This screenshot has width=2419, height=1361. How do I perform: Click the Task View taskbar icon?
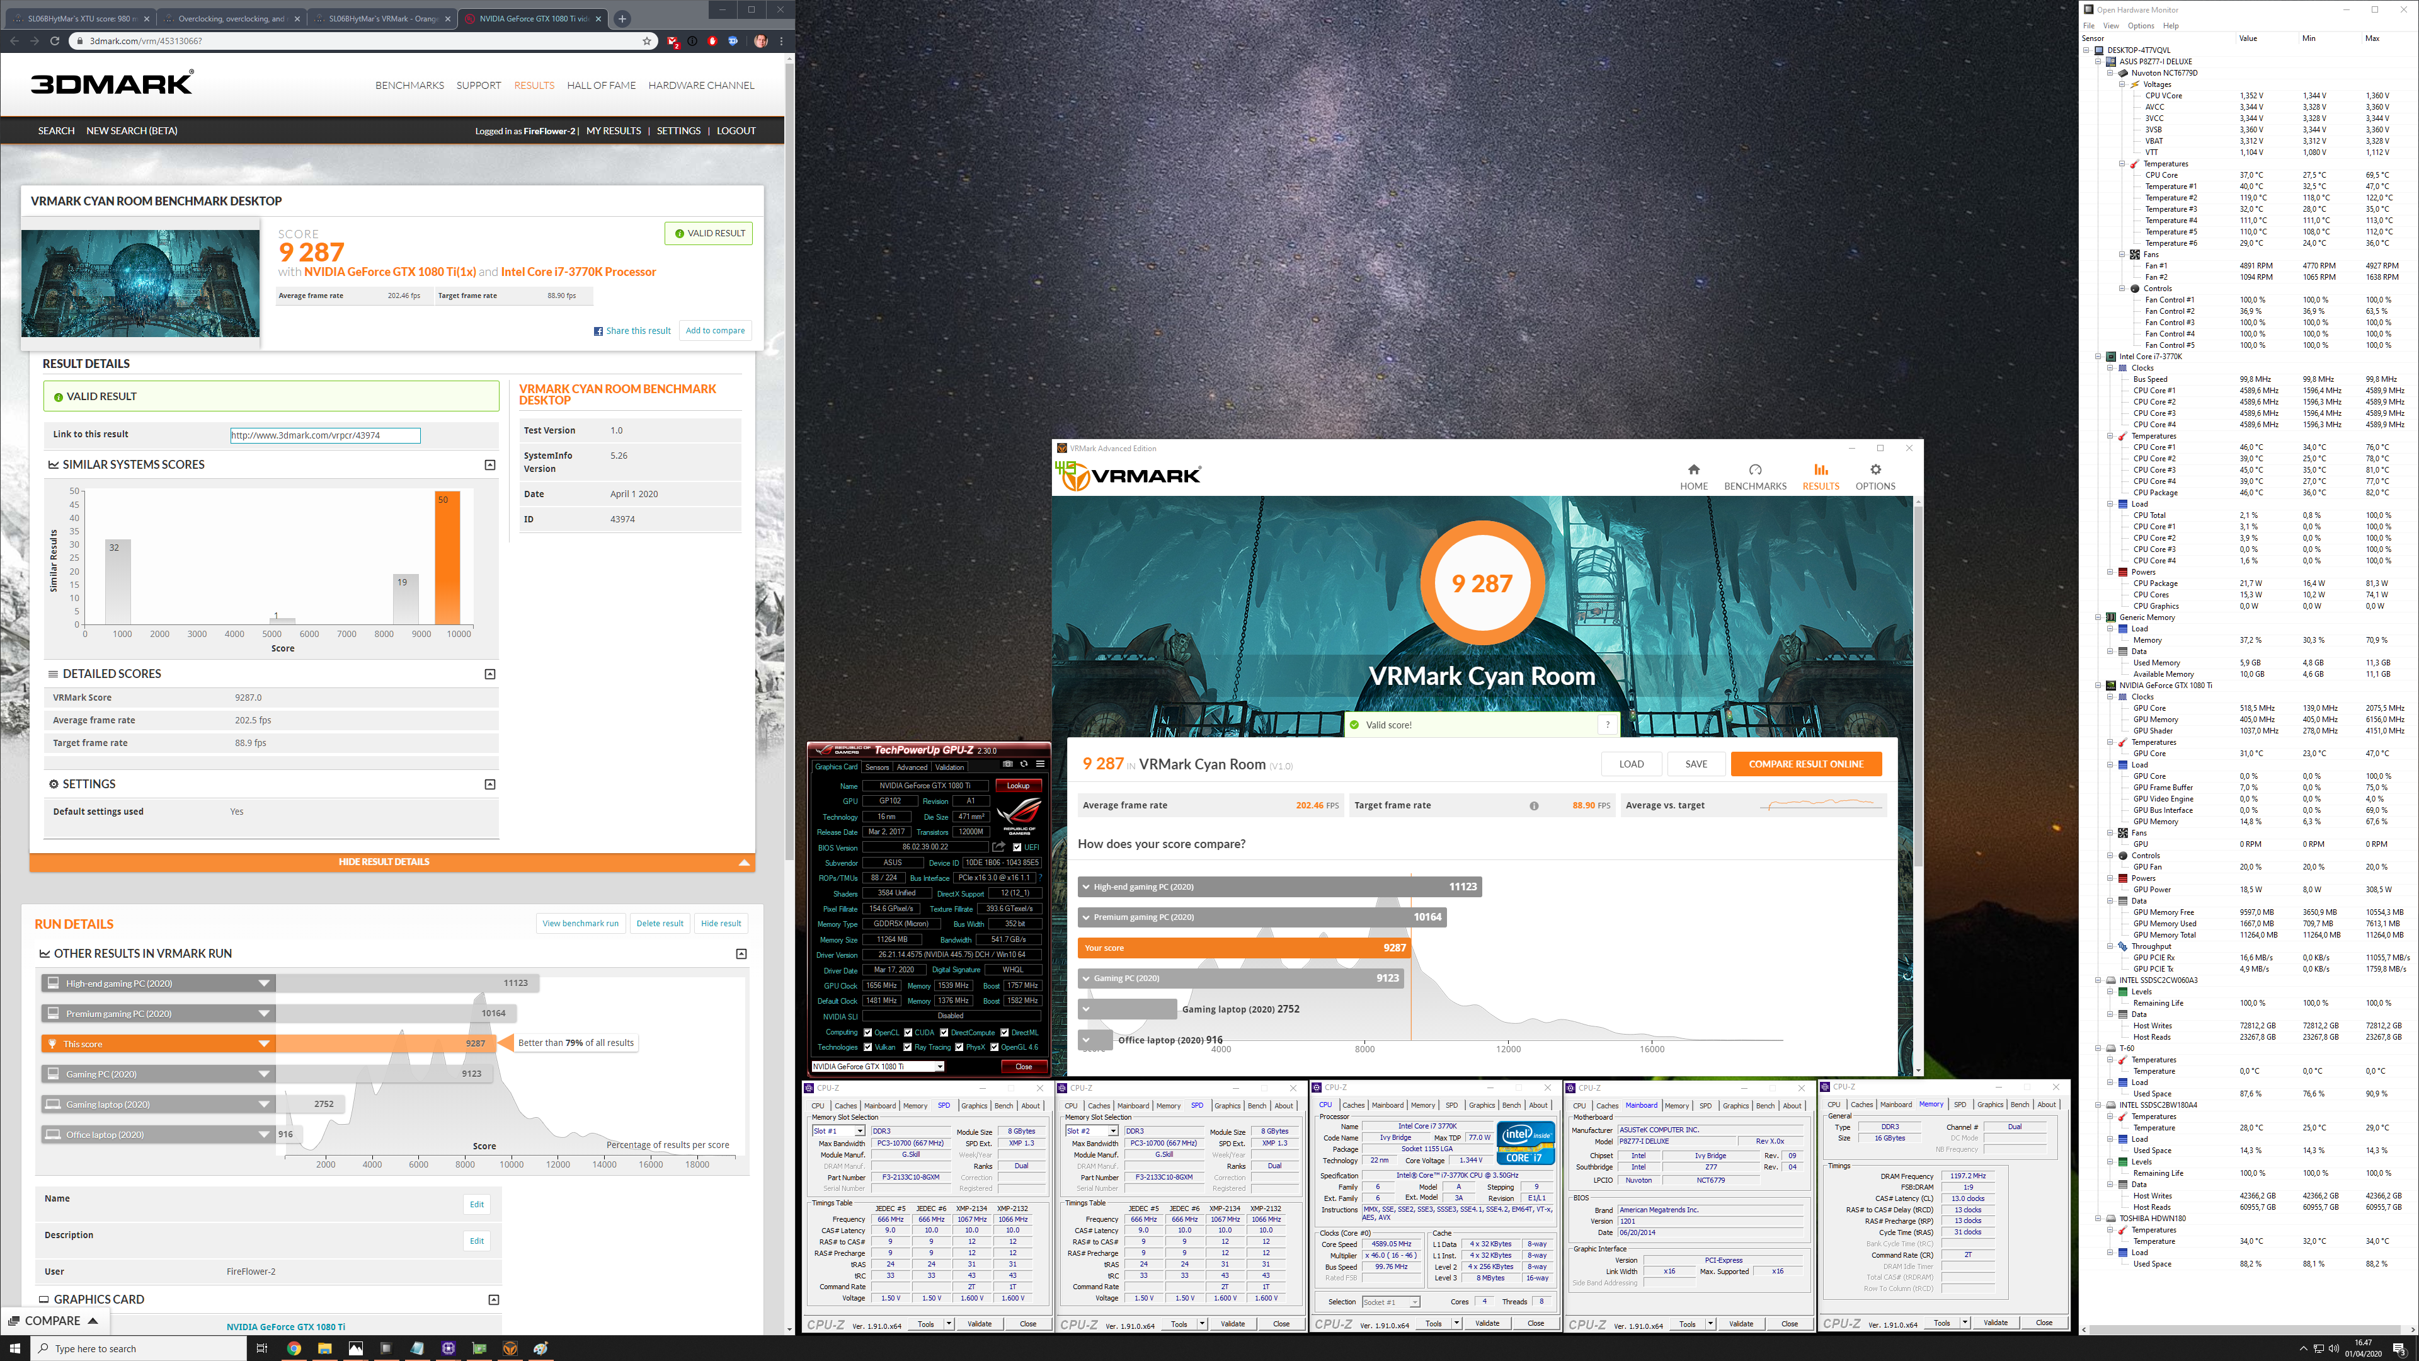click(262, 1348)
